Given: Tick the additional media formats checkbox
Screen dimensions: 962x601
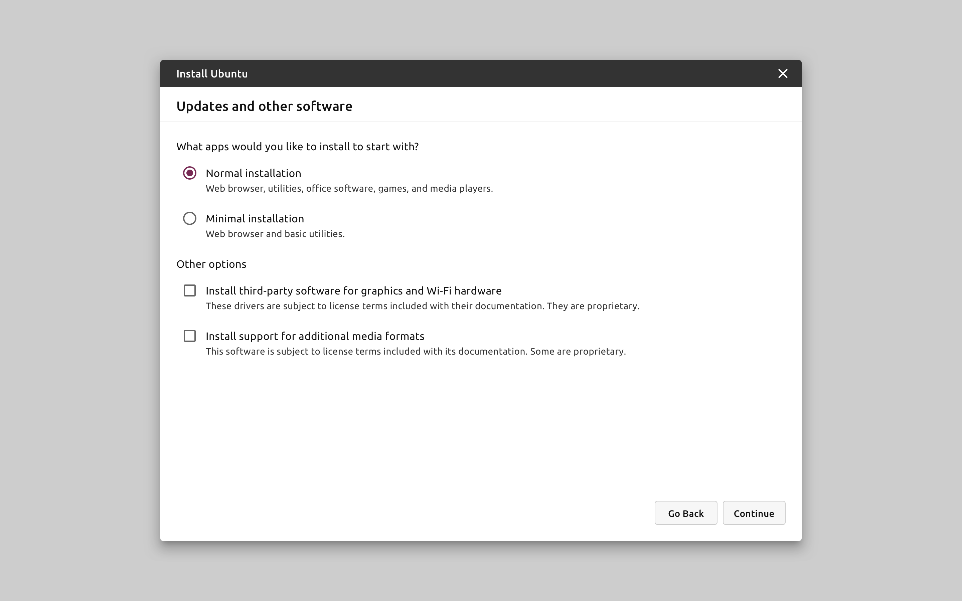Looking at the screenshot, I should click(x=190, y=336).
